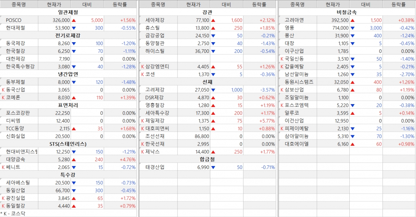The height and width of the screenshot is (217, 416).
Task: Click the 등락률 column header in the right table
Action: (398, 4)
